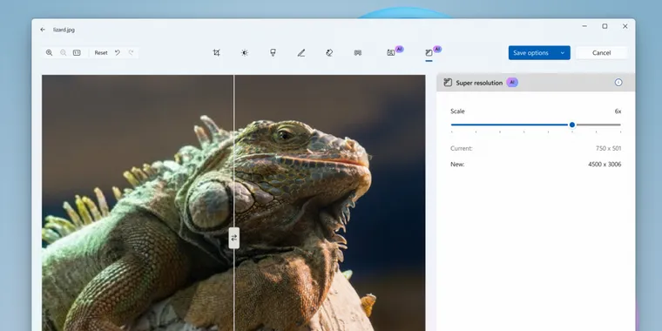This screenshot has width=662, height=331.
Task: Open the Erase tool
Action: (x=329, y=53)
